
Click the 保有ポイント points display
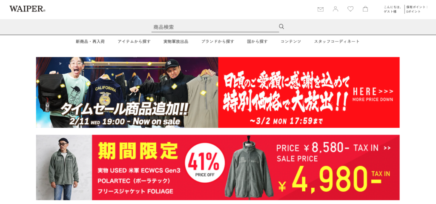[x=417, y=9]
